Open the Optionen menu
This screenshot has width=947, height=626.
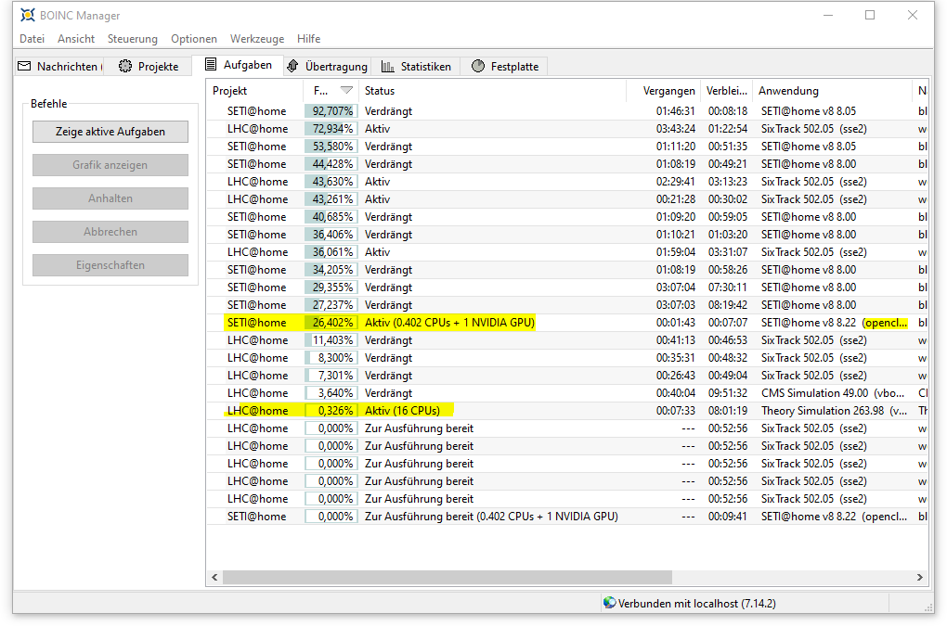(193, 39)
